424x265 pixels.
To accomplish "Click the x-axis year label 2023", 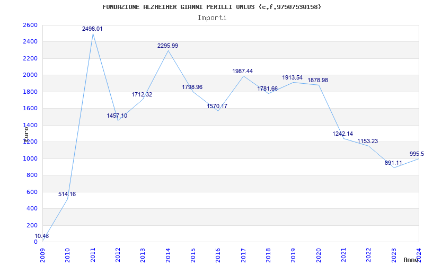I will point(394,255).
